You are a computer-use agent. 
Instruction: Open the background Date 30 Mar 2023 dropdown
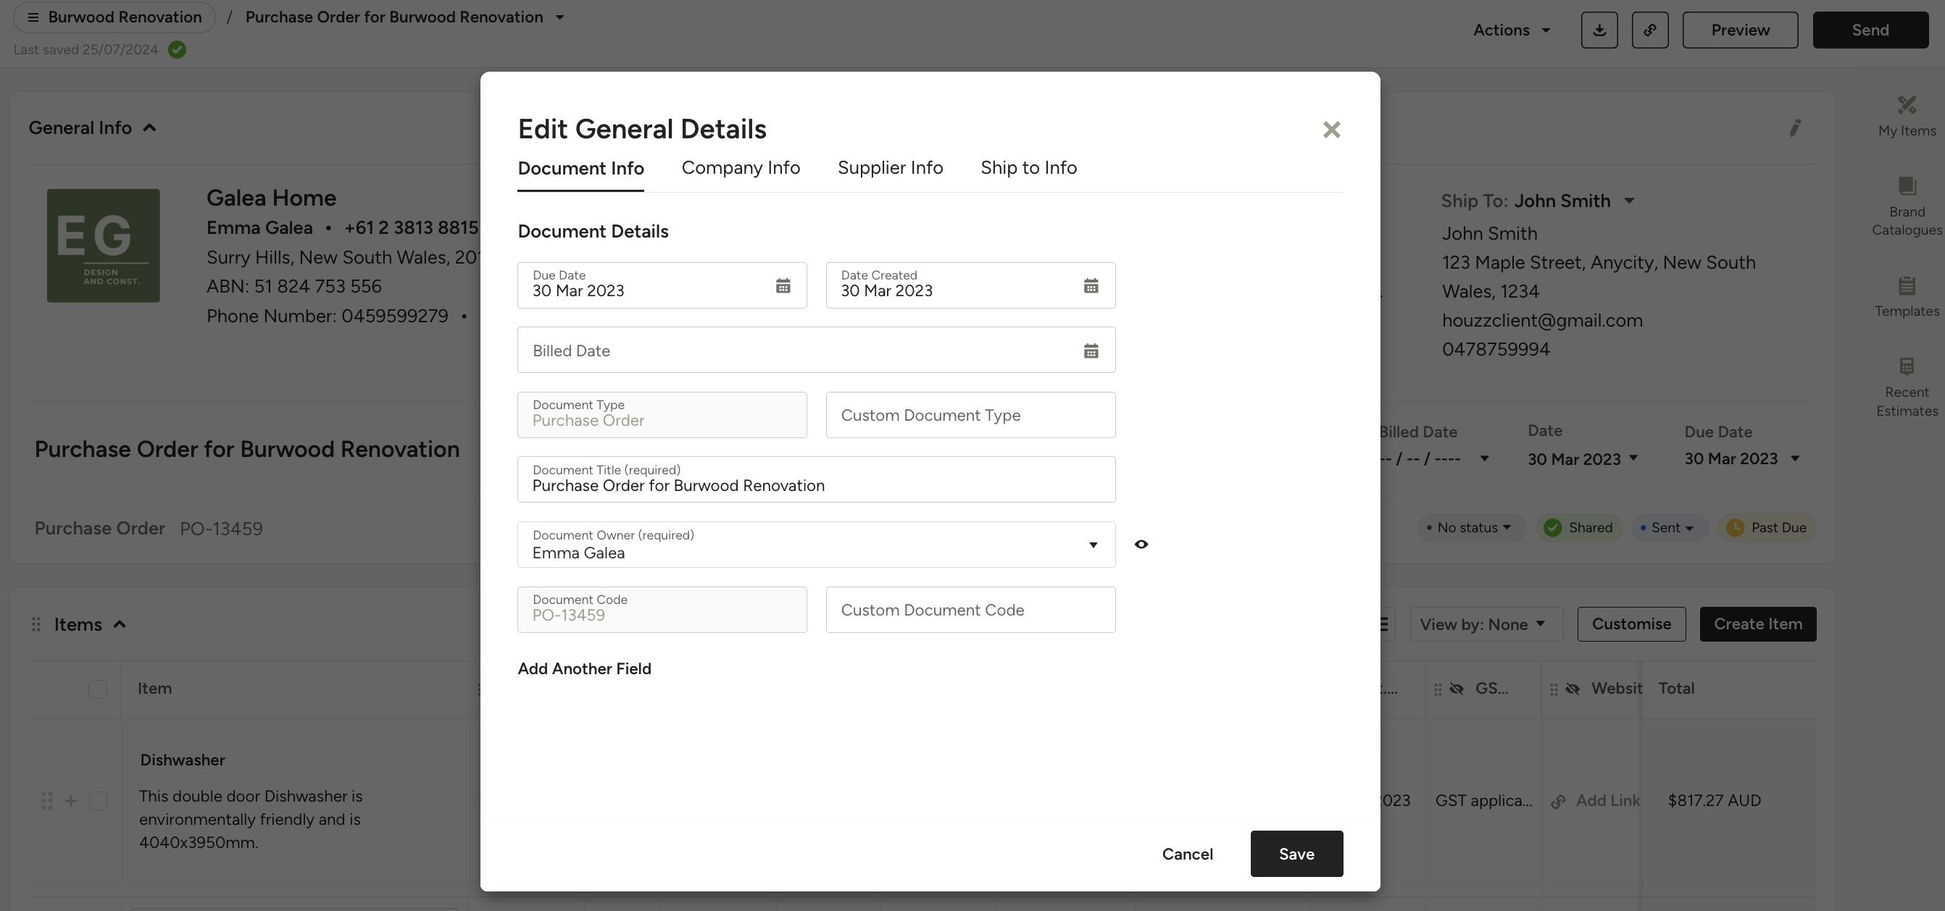point(1583,459)
